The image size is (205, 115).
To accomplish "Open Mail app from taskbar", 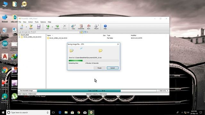I will pyautogui.click(x=85, y=112).
